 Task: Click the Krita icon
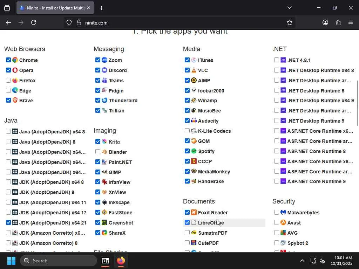point(104,142)
